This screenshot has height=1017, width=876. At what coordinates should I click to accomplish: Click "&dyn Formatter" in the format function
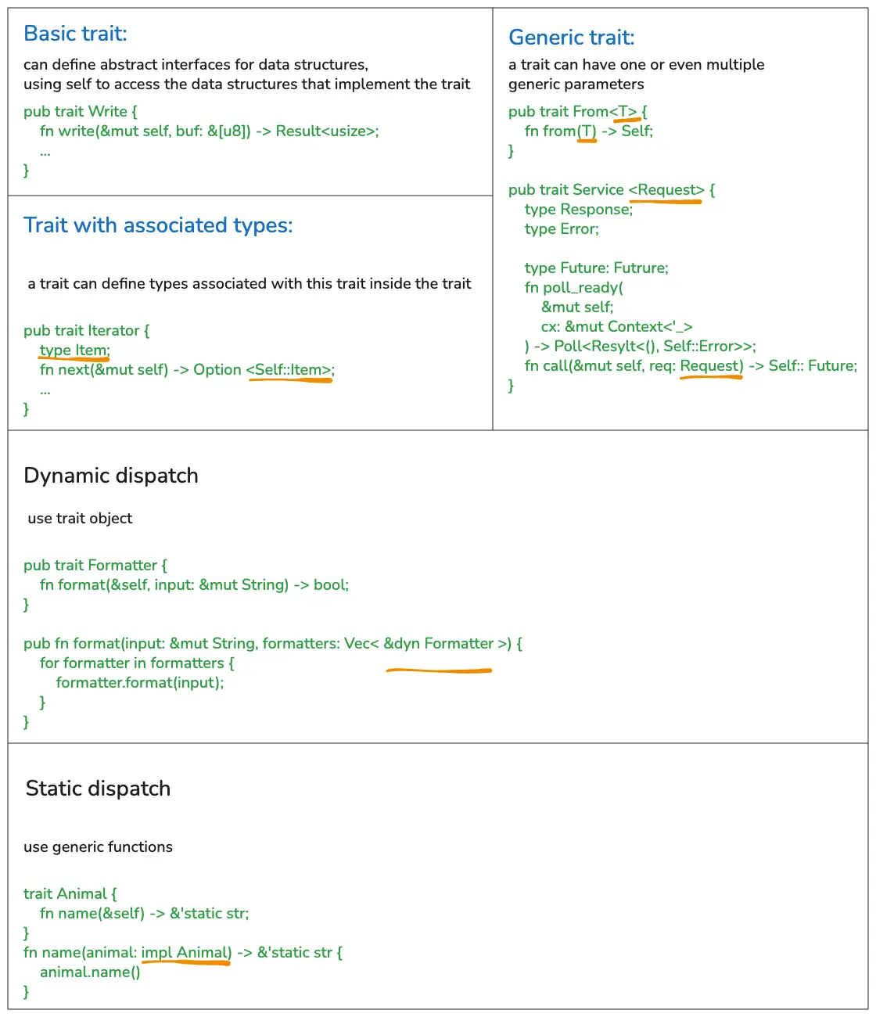(439, 644)
